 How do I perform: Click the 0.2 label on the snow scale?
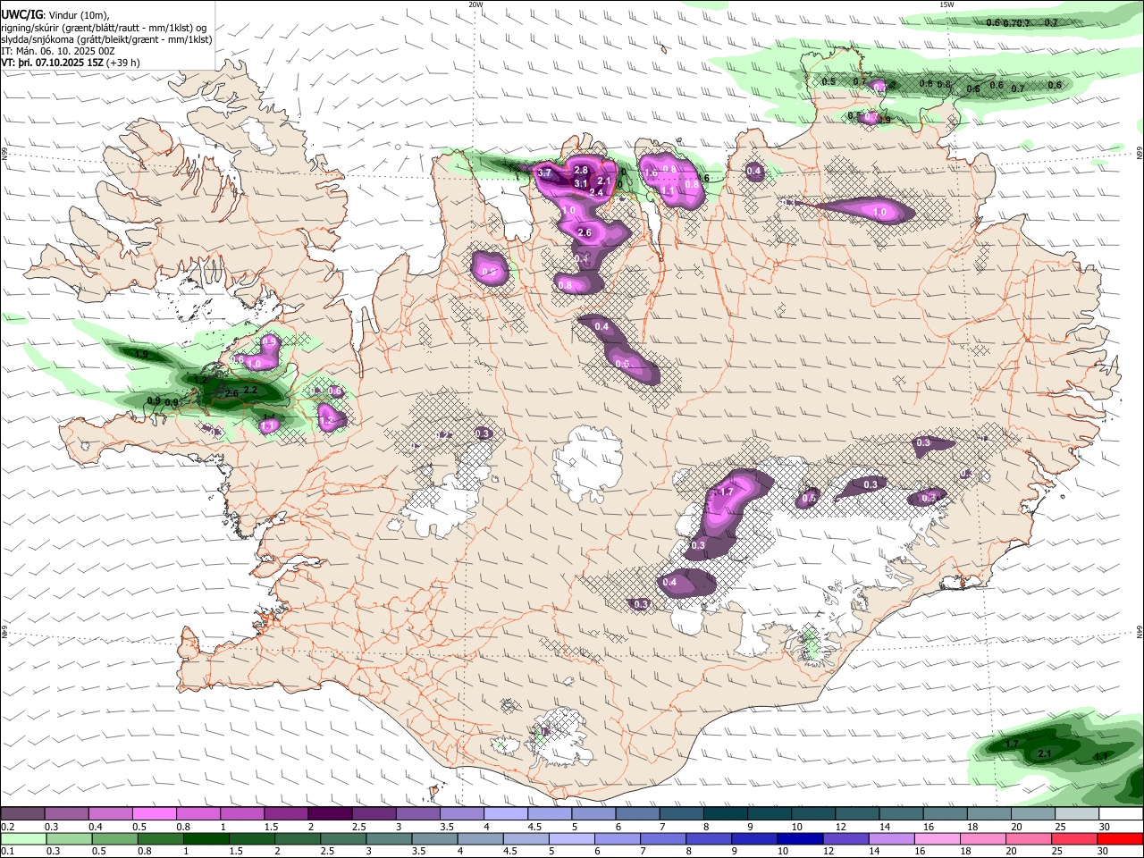tap(7, 827)
